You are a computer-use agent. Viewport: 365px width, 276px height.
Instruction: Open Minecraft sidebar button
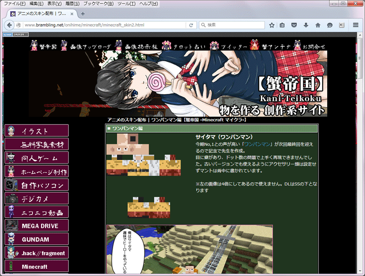click(x=37, y=266)
